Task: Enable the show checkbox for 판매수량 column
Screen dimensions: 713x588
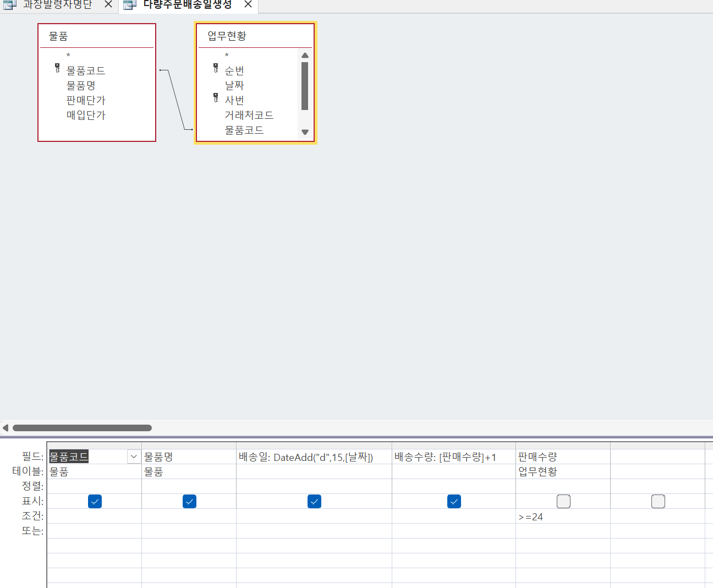Action: click(563, 501)
